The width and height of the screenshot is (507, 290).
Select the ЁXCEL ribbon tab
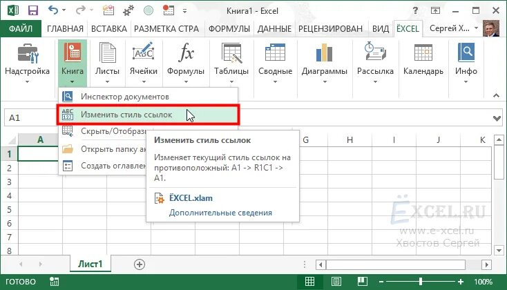pyautogui.click(x=408, y=29)
